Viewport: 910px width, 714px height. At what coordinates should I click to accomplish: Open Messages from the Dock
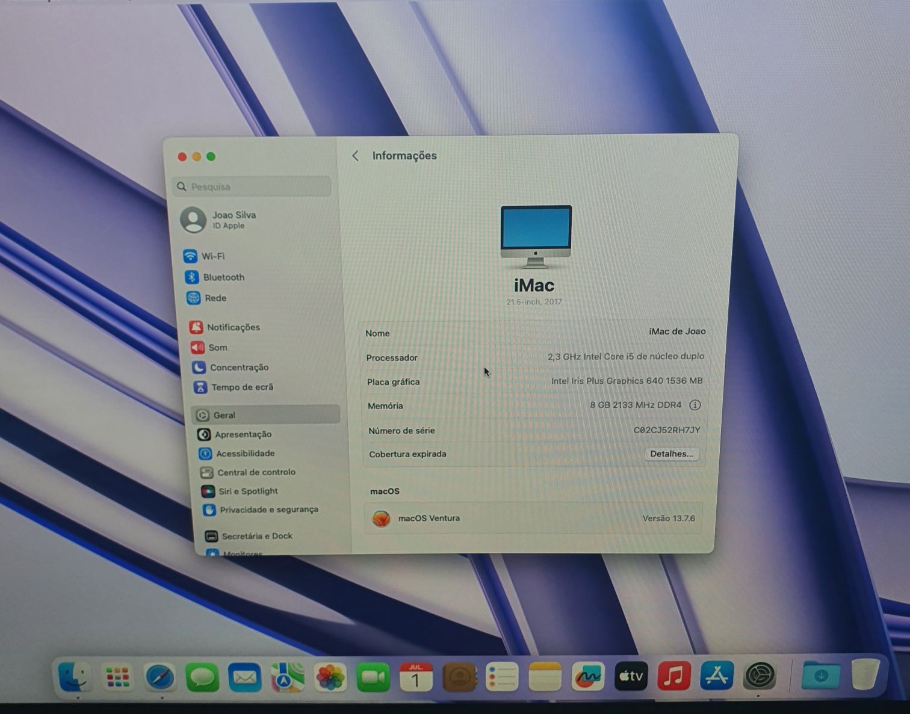coord(202,677)
